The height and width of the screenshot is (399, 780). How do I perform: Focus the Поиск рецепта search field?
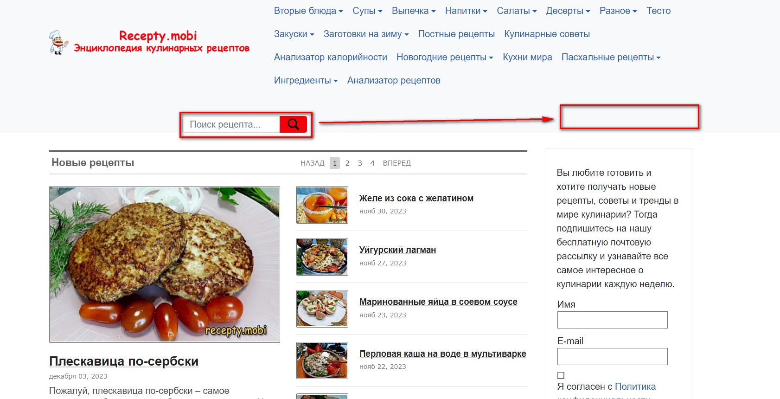pos(231,124)
